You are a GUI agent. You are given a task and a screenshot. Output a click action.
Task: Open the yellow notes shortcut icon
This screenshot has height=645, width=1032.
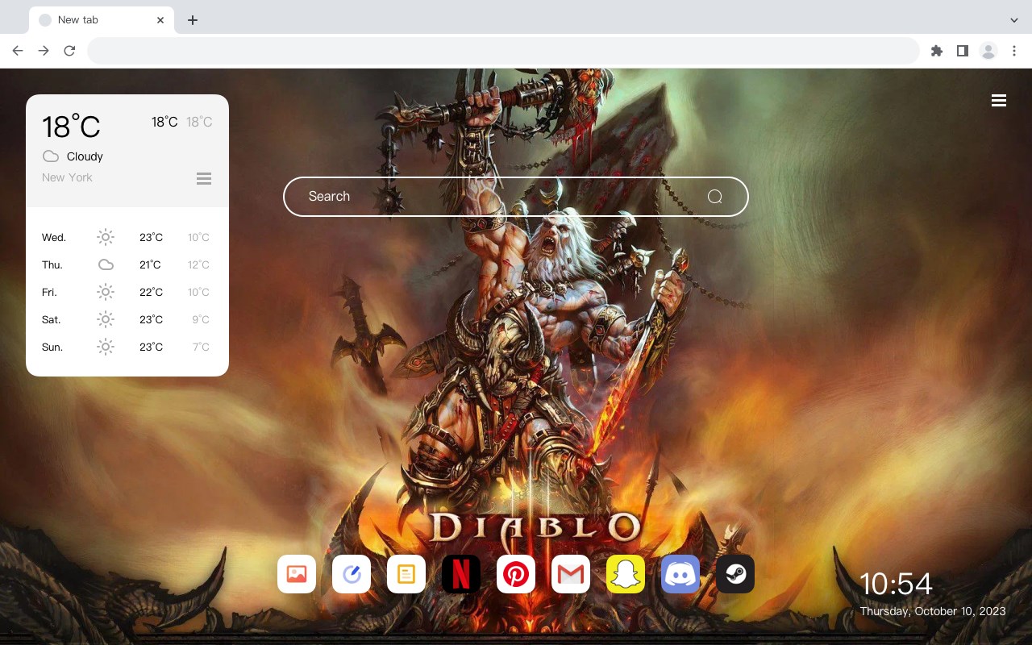[406, 574]
